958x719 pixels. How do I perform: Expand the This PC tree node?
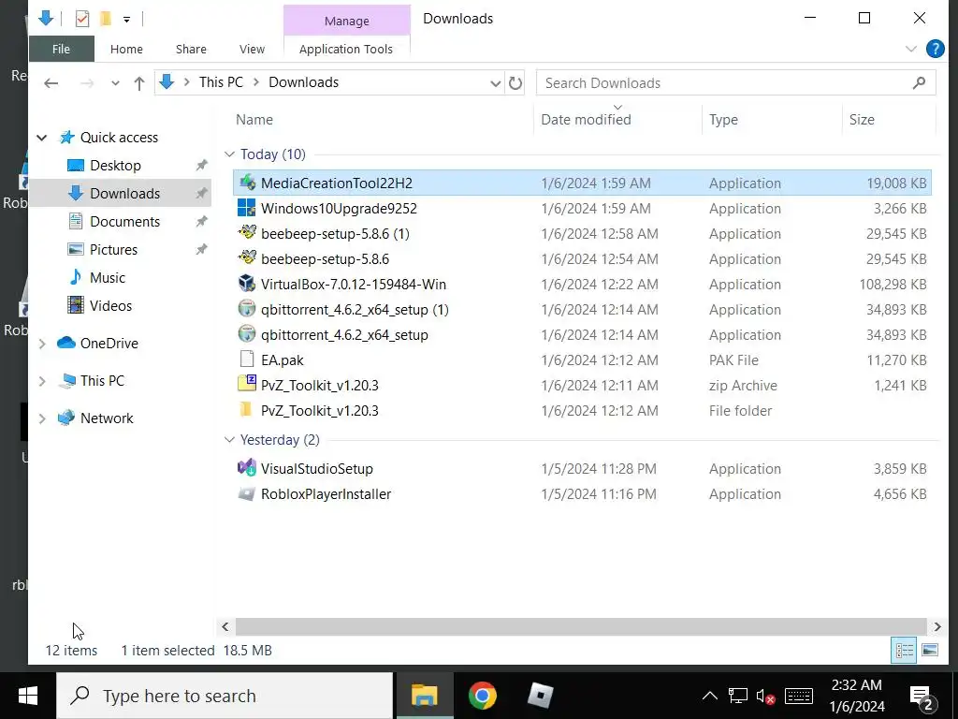41,381
